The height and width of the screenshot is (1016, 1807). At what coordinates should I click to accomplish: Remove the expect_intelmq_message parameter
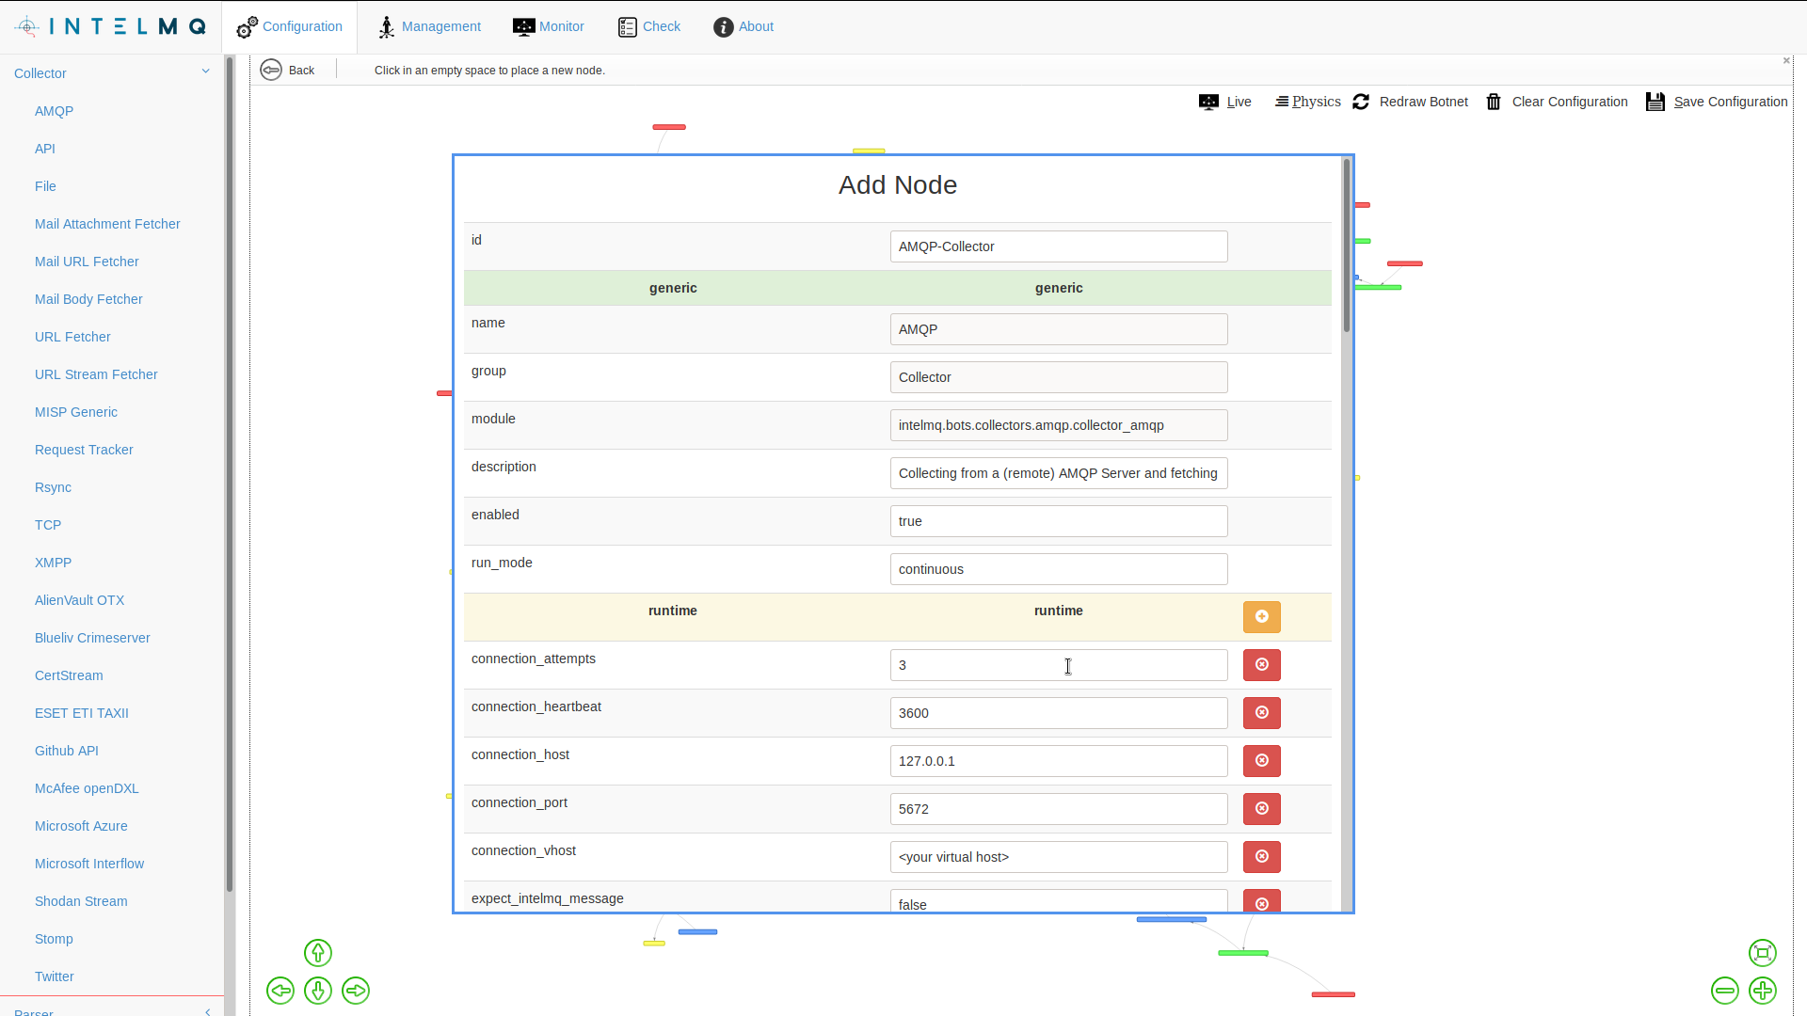(x=1262, y=901)
